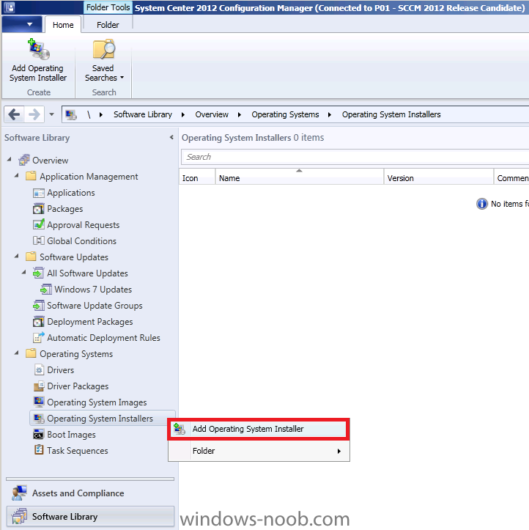Sort by the Name column header
529x530 pixels.
click(299, 178)
